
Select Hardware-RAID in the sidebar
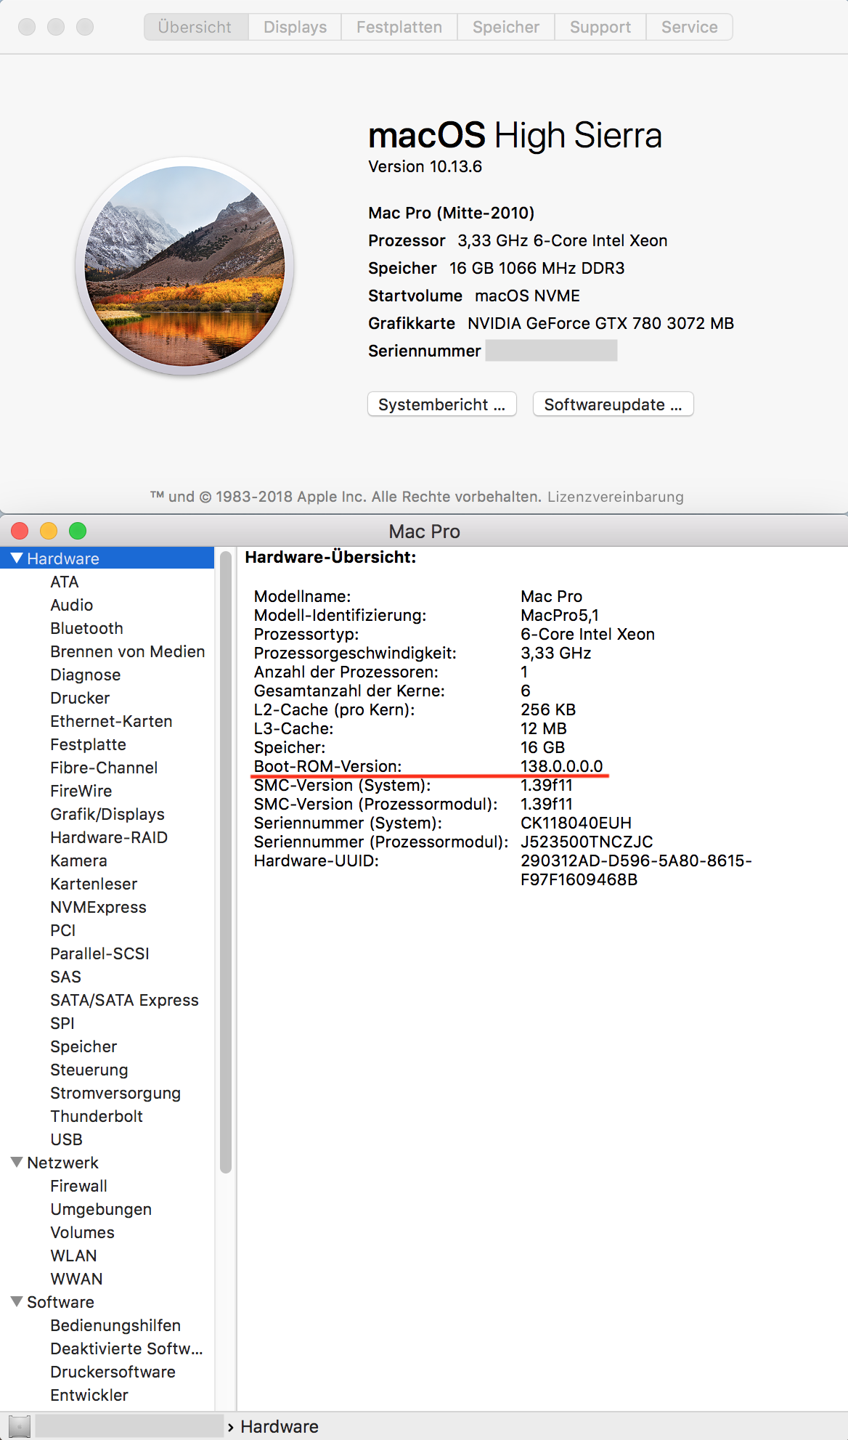tap(109, 837)
